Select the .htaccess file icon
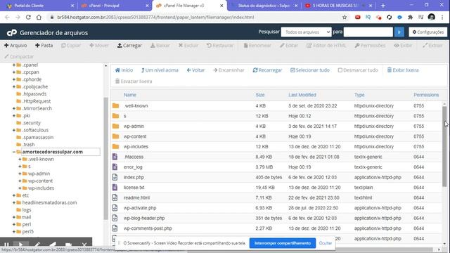This screenshot has height=253, width=450. tap(115, 157)
